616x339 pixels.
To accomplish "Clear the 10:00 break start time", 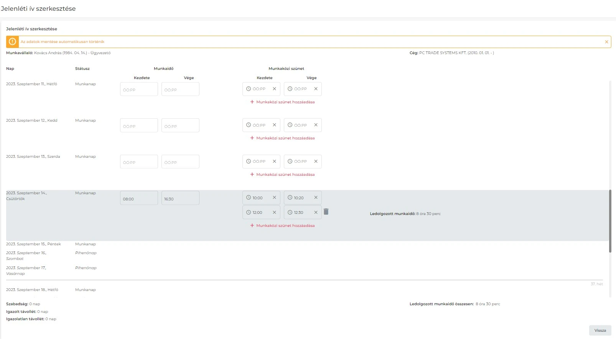I will tap(274, 198).
